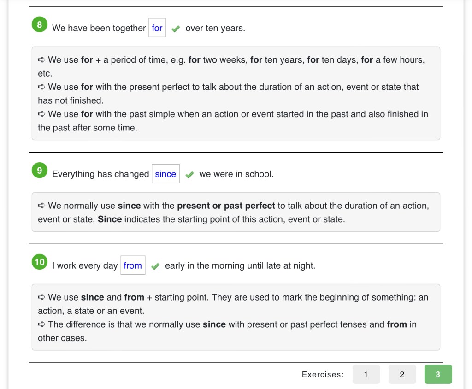This screenshot has width=472, height=389.
Task: Switch to Exercise 2
Action: pos(402,374)
